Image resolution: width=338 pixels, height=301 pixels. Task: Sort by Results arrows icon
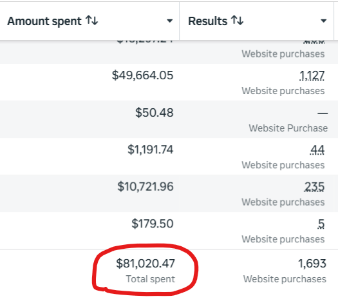coord(238,21)
